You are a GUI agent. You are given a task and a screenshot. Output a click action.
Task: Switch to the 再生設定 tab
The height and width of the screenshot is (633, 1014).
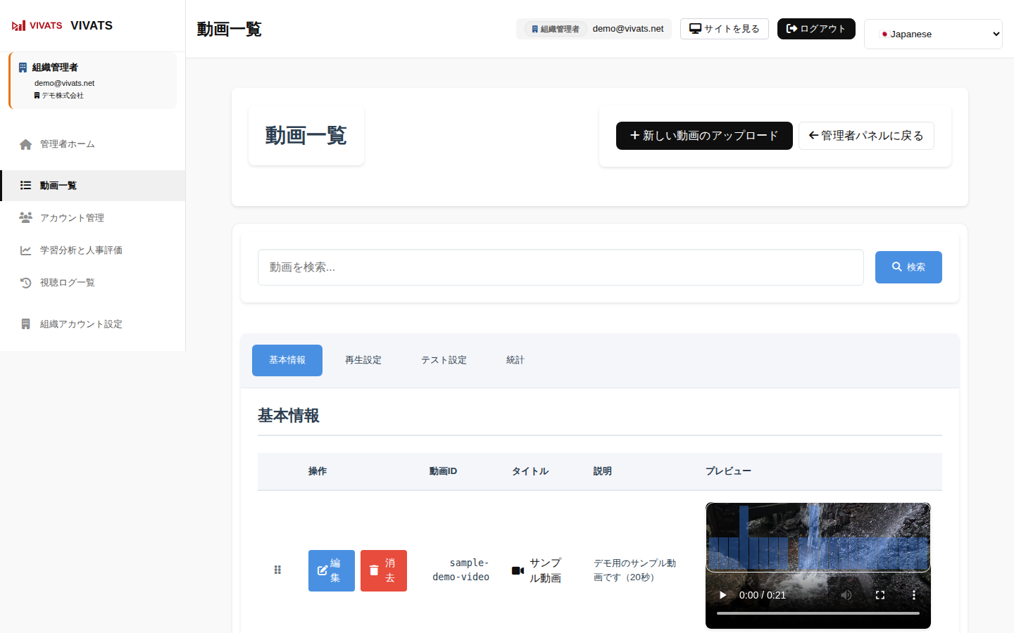pyautogui.click(x=363, y=360)
